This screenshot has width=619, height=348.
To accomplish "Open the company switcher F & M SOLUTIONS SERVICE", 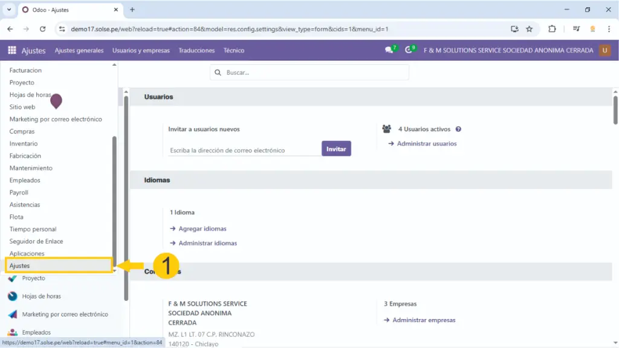I will pyautogui.click(x=508, y=51).
